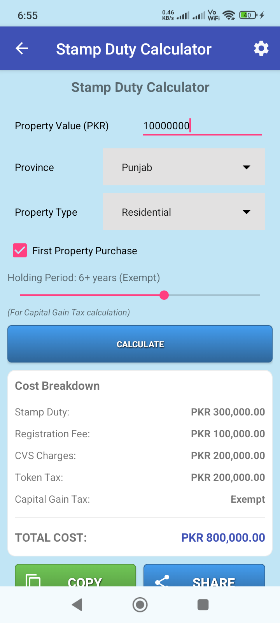Tap the share icon on the blue button
280x623 pixels.
162,581
